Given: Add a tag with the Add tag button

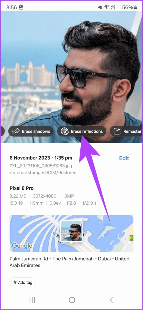Looking at the screenshot, I should (x=23, y=282).
